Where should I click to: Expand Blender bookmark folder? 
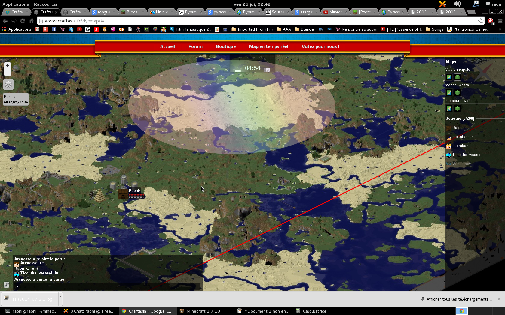[x=305, y=29]
